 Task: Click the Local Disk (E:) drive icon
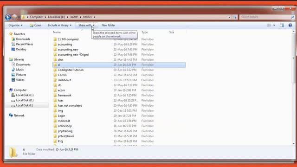tap(13, 105)
